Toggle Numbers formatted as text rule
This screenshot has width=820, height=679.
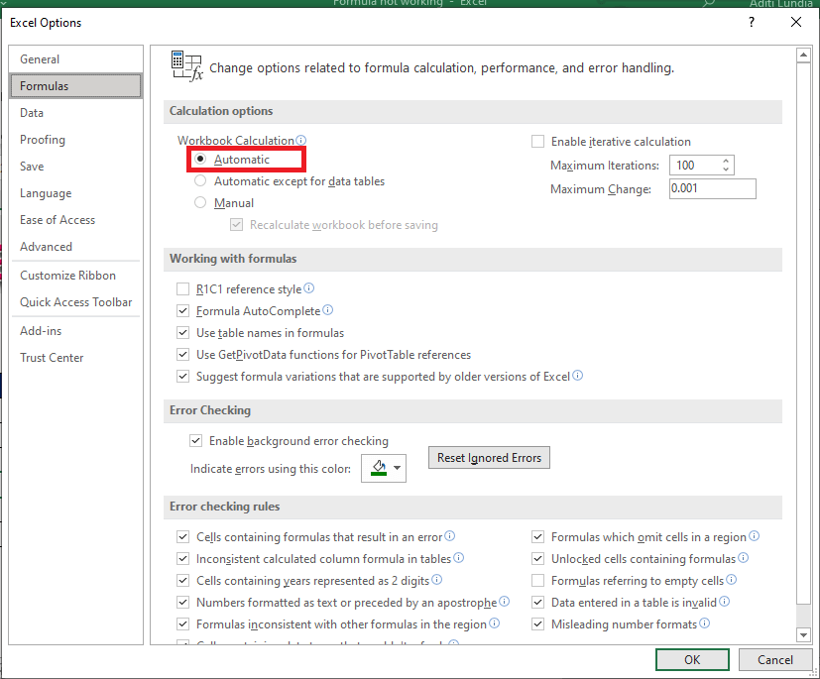pyautogui.click(x=183, y=602)
